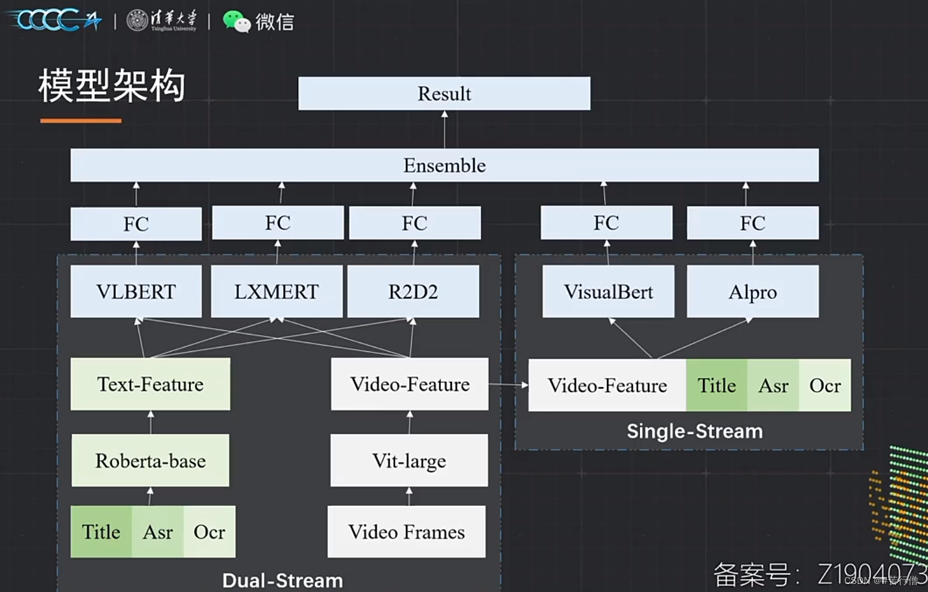The height and width of the screenshot is (592, 928).
Task: Click the Roberta-base box
Action: 150,460
